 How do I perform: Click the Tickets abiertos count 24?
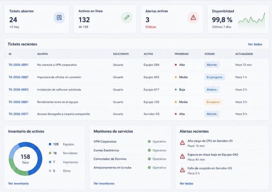[13, 20]
